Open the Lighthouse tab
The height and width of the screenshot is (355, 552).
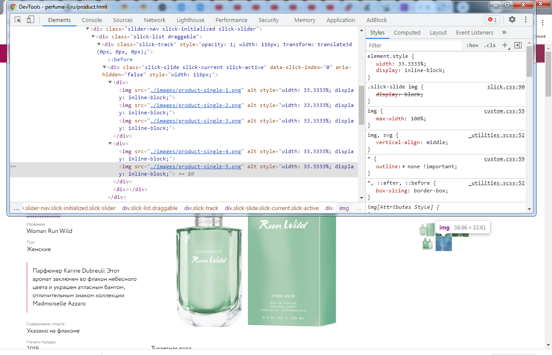coord(191,20)
